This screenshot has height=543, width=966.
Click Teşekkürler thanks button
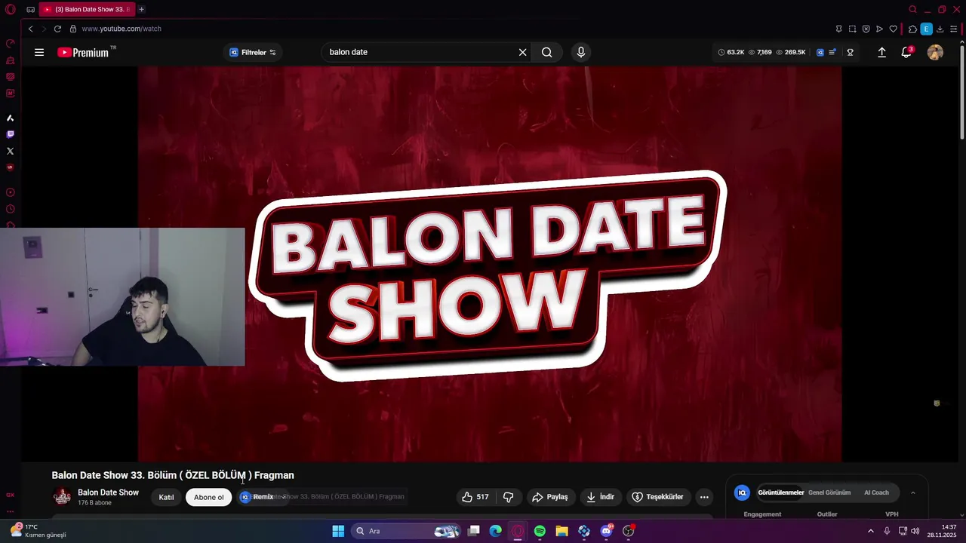click(x=657, y=497)
